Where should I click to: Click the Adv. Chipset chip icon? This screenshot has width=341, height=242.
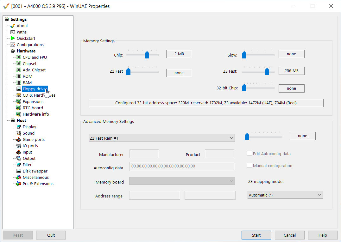click(19, 70)
